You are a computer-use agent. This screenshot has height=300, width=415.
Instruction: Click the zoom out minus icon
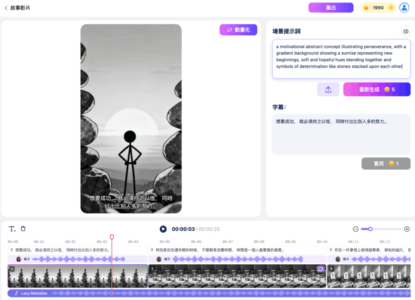[x=356, y=229]
